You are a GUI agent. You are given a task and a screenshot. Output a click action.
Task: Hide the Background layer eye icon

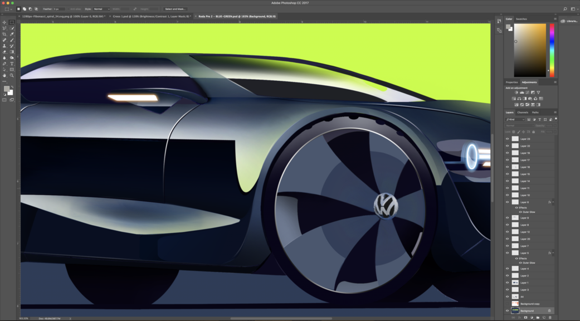(x=507, y=311)
